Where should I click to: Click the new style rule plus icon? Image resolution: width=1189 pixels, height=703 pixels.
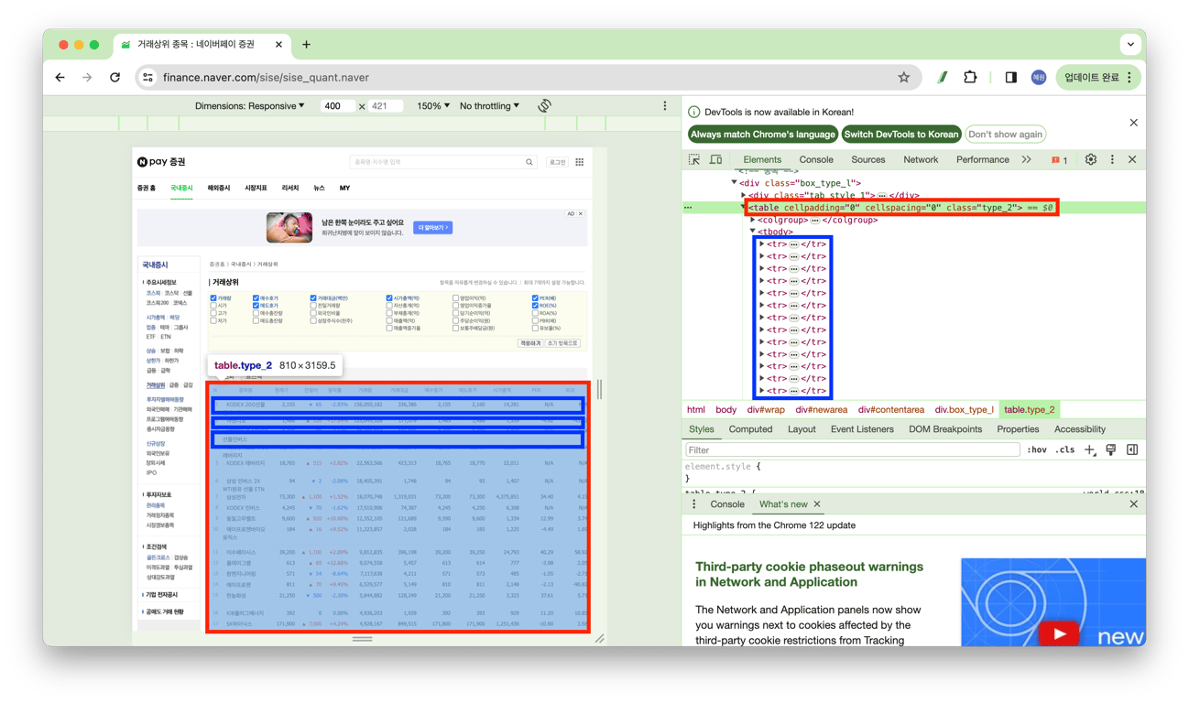point(1089,450)
